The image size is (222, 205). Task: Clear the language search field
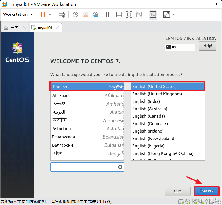[x=120, y=167]
